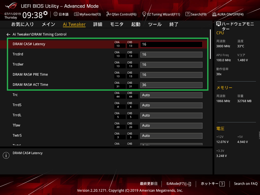Click memory frequency 1866 MHz
260x195 pixels.
click(x=223, y=101)
